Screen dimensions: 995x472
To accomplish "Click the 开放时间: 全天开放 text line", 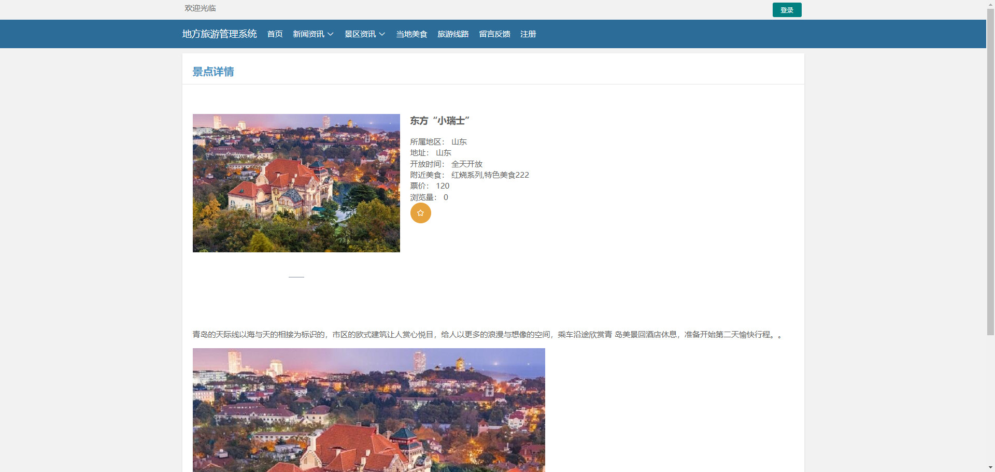I will pos(446,164).
